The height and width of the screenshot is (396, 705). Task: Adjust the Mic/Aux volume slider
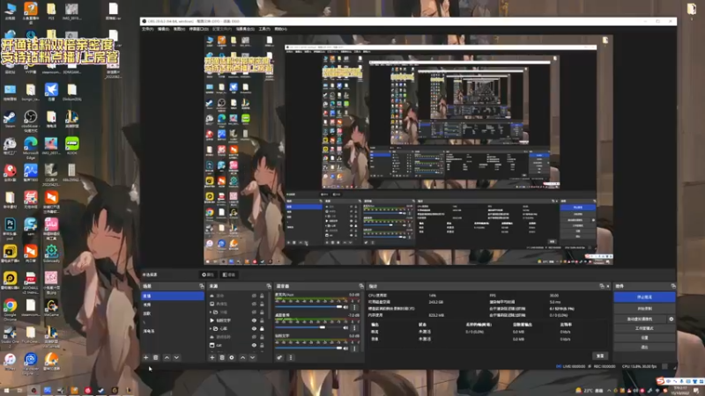click(308, 307)
